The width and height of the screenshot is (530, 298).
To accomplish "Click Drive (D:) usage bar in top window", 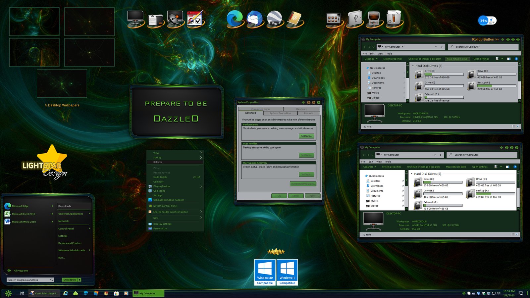I will (x=497, y=74).
